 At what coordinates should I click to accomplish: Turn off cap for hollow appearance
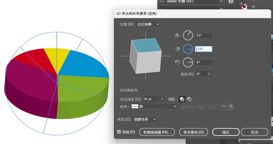[189, 99]
